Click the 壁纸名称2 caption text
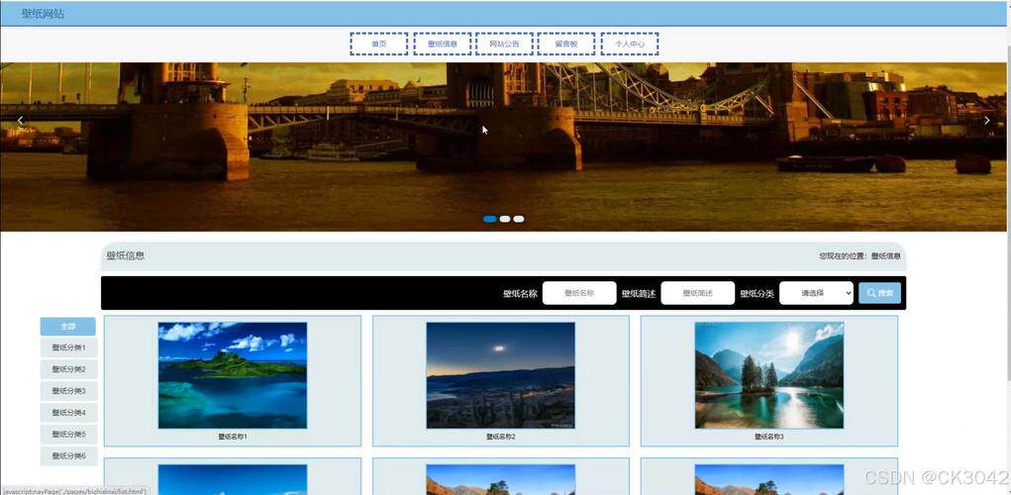Viewport: 1011px width, 495px height. (x=501, y=437)
